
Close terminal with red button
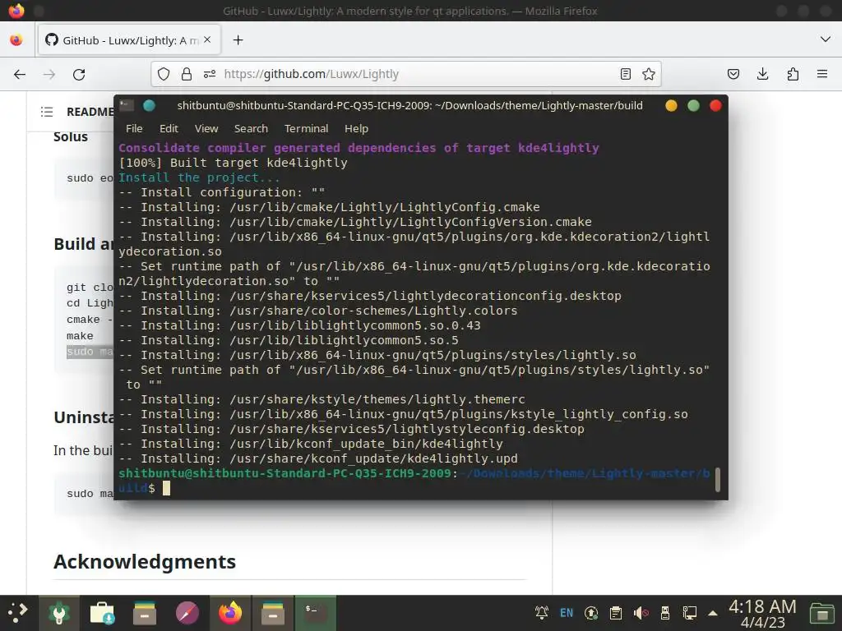click(716, 106)
